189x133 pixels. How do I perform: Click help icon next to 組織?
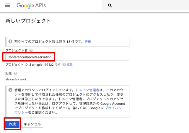coord(15,73)
